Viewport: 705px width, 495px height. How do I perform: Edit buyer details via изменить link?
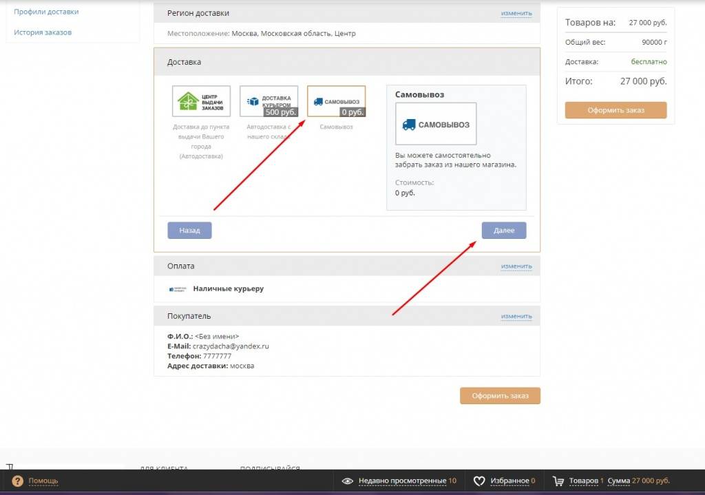tap(516, 316)
